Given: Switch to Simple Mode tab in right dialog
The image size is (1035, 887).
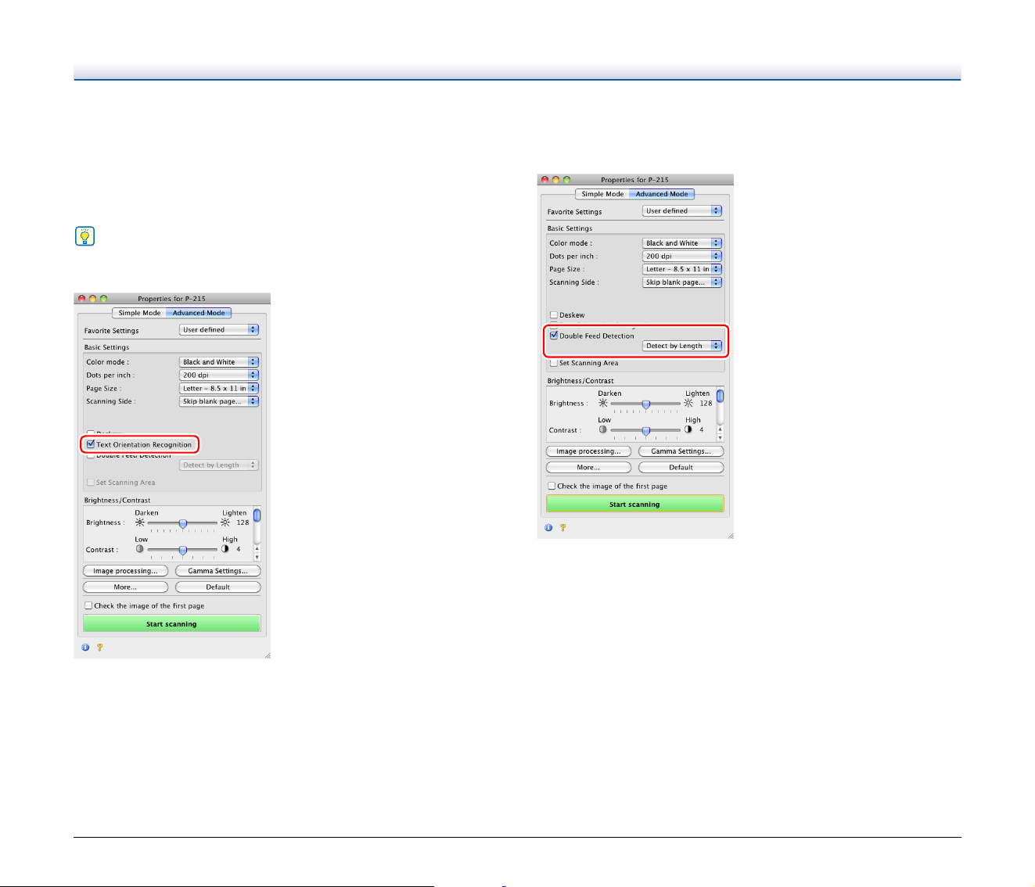Looking at the screenshot, I should pos(602,194).
